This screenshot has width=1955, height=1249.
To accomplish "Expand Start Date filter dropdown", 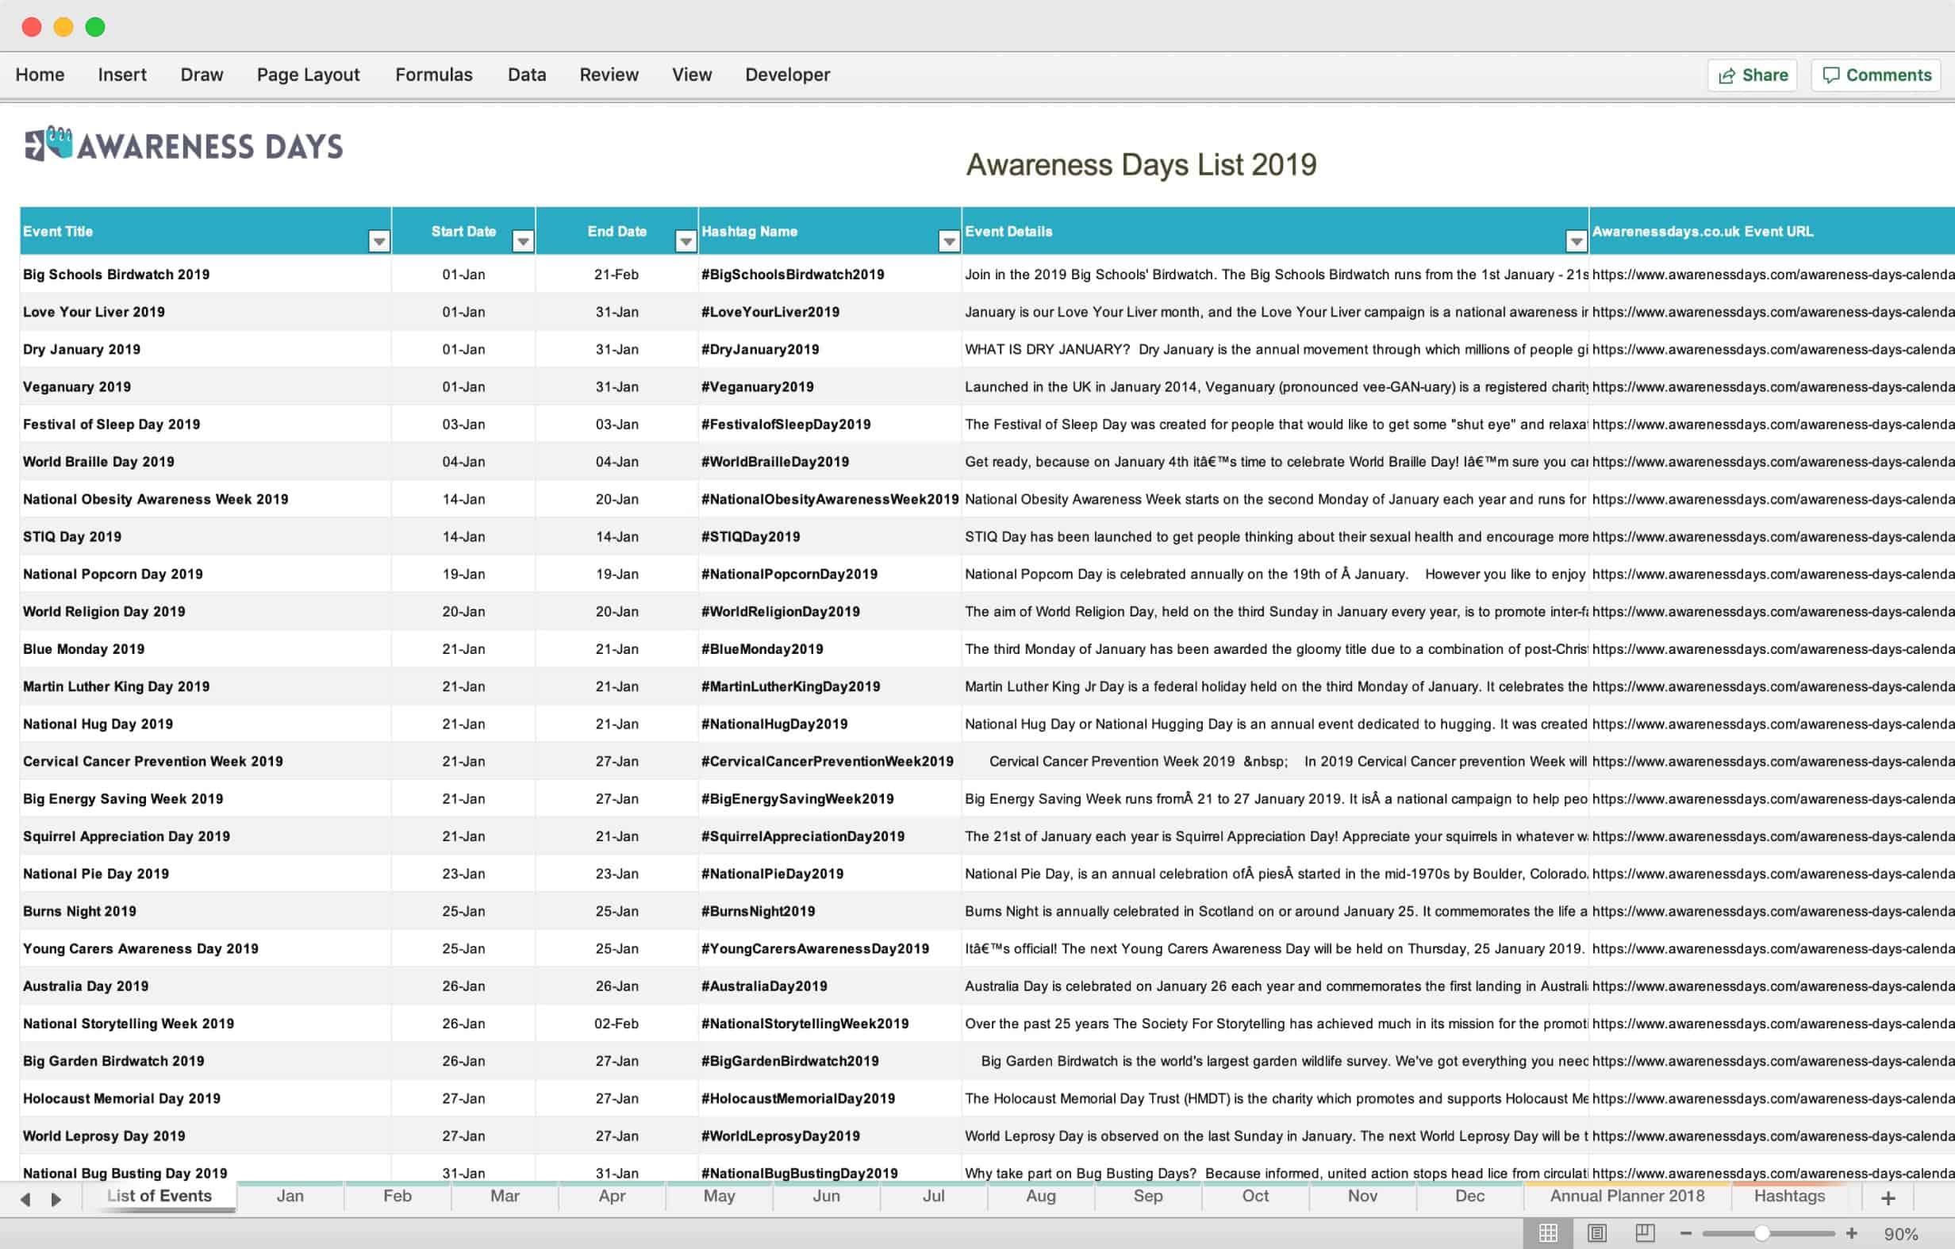I will pyautogui.click(x=524, y=241).
